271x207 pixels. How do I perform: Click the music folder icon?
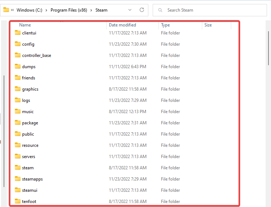click(18, 111)
